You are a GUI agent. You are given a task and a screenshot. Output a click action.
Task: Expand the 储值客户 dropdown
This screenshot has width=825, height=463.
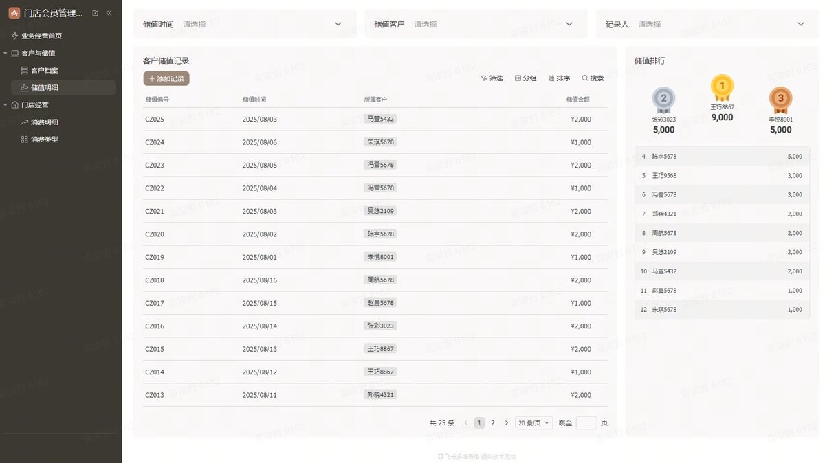coord(476,24)
